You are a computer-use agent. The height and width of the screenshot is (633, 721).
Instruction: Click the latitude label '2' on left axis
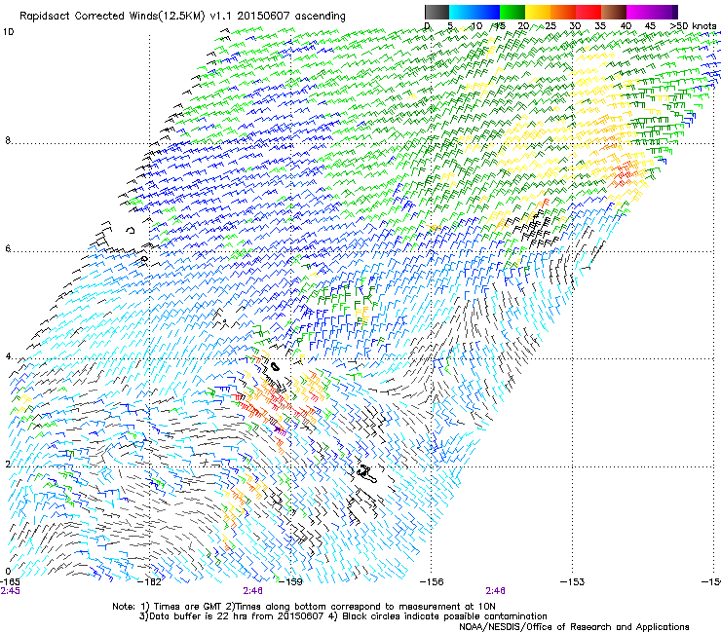(x=8, y=465)
